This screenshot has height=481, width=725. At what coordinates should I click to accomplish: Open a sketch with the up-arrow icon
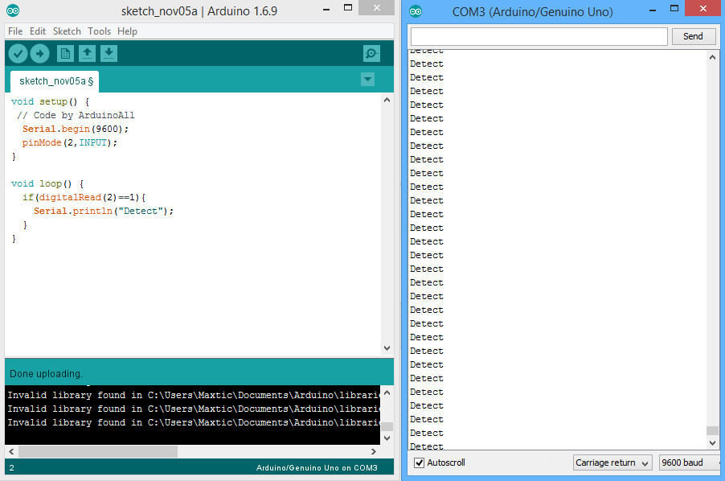[x=87, y=54]
